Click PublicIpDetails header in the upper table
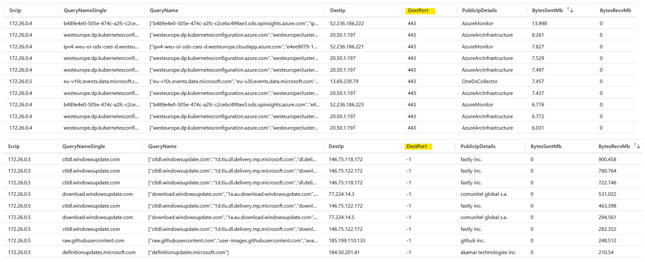Viewport: 645px width, 262px height. click(x=479, y=11)
